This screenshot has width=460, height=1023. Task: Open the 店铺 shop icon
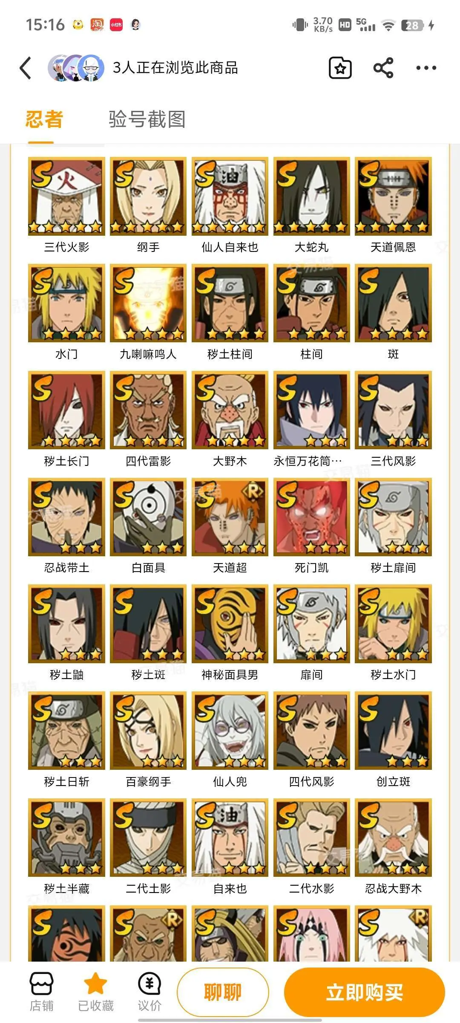point(41,991)
